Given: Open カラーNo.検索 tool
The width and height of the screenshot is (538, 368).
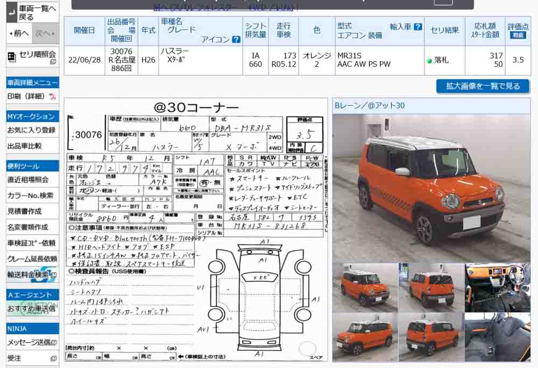Looking at the screenshot, I should (30, 195).
